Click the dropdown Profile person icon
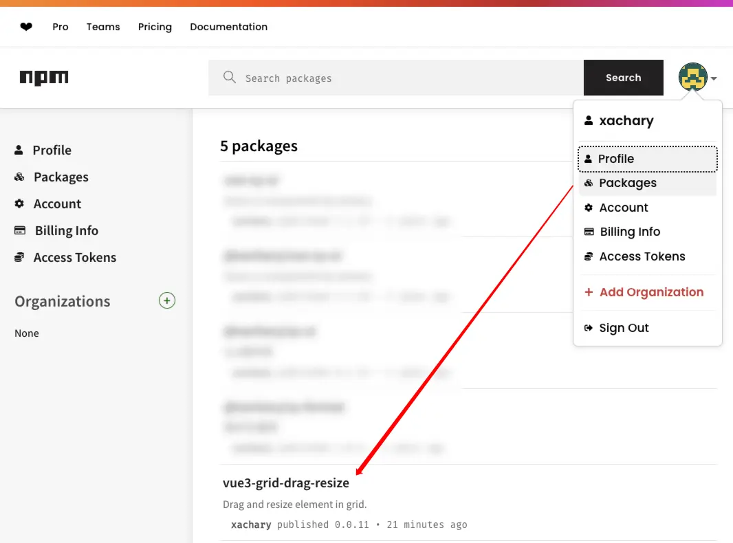 point(588,159)
